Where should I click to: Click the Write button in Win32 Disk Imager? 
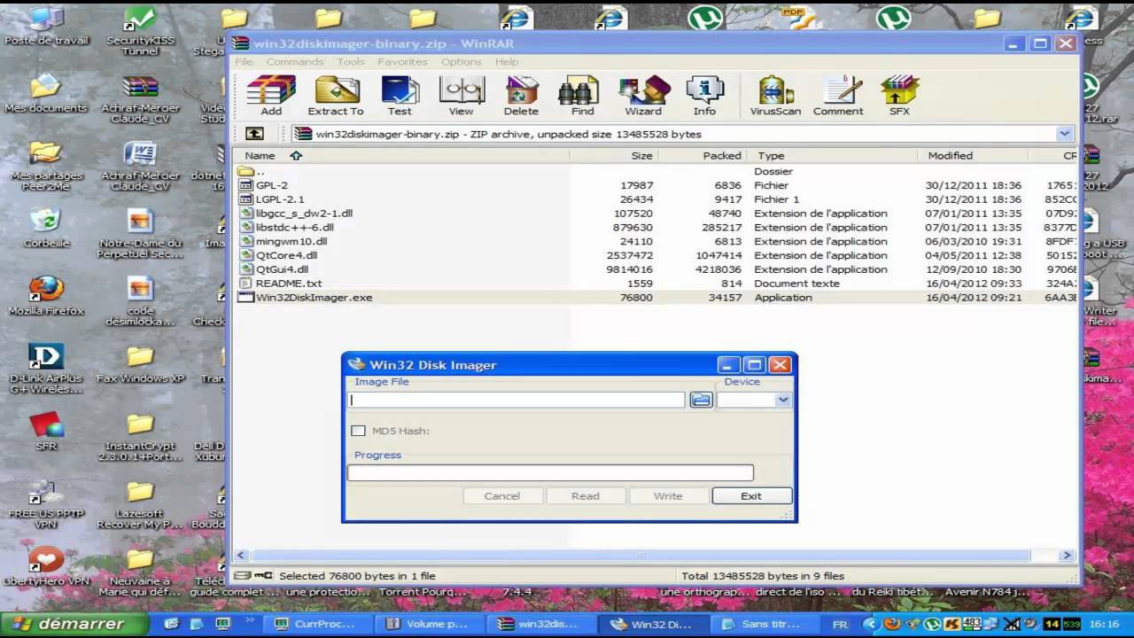click(668, 496)
